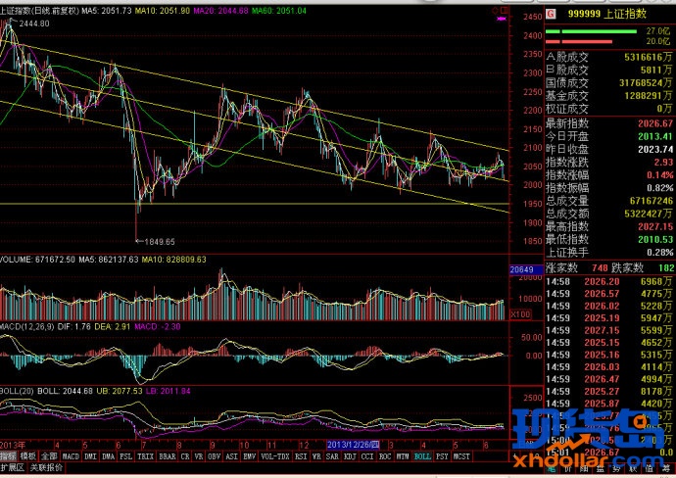Click the X100 volume scale marker
This screenshot has height=478, width=676.
tap(521, 314)
